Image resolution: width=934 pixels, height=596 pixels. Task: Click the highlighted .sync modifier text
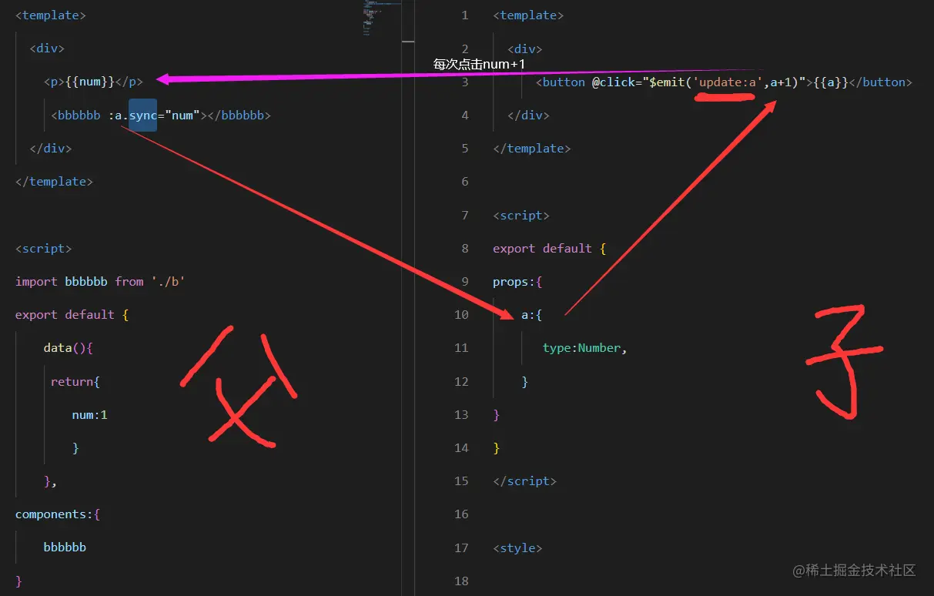point(142,116)
